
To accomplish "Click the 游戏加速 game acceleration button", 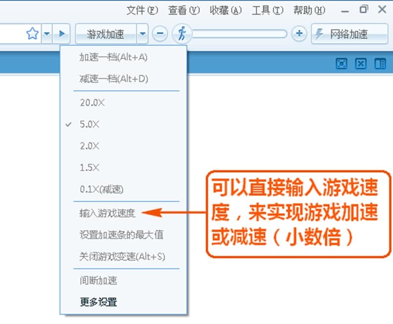I will point(105,34).
